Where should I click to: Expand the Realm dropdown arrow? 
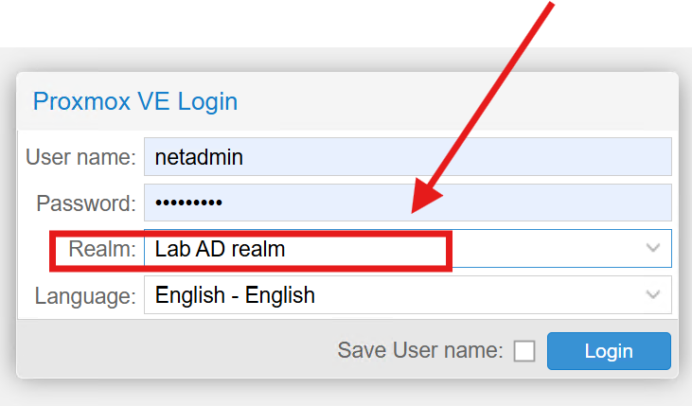(653, 248)
